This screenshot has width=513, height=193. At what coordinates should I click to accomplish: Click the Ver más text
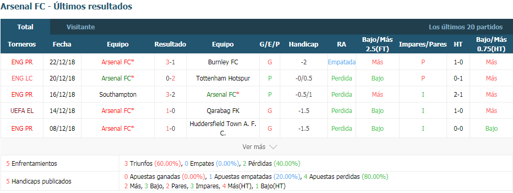[x=254, y=147]
